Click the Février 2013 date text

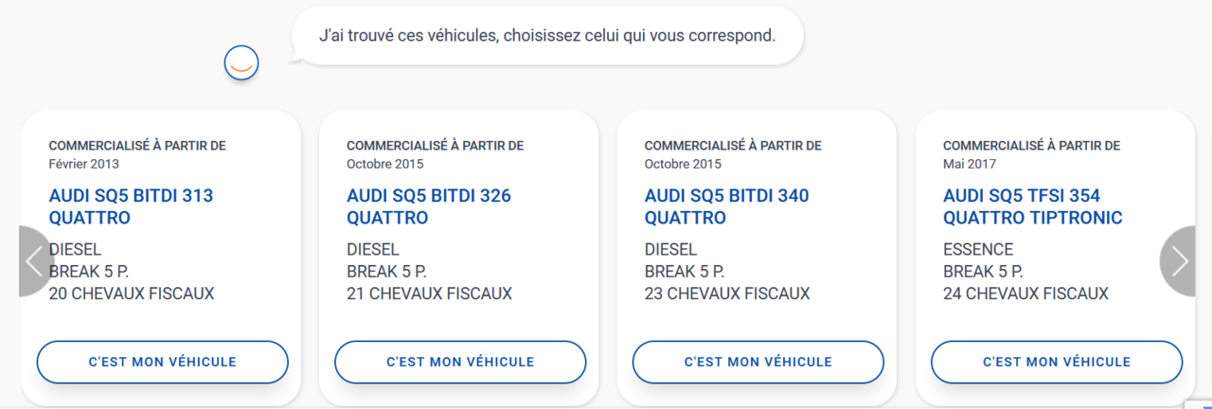coord(84,164)
